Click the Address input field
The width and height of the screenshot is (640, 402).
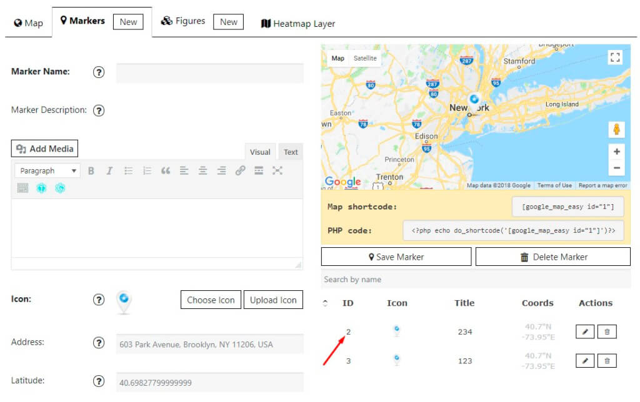210,344
